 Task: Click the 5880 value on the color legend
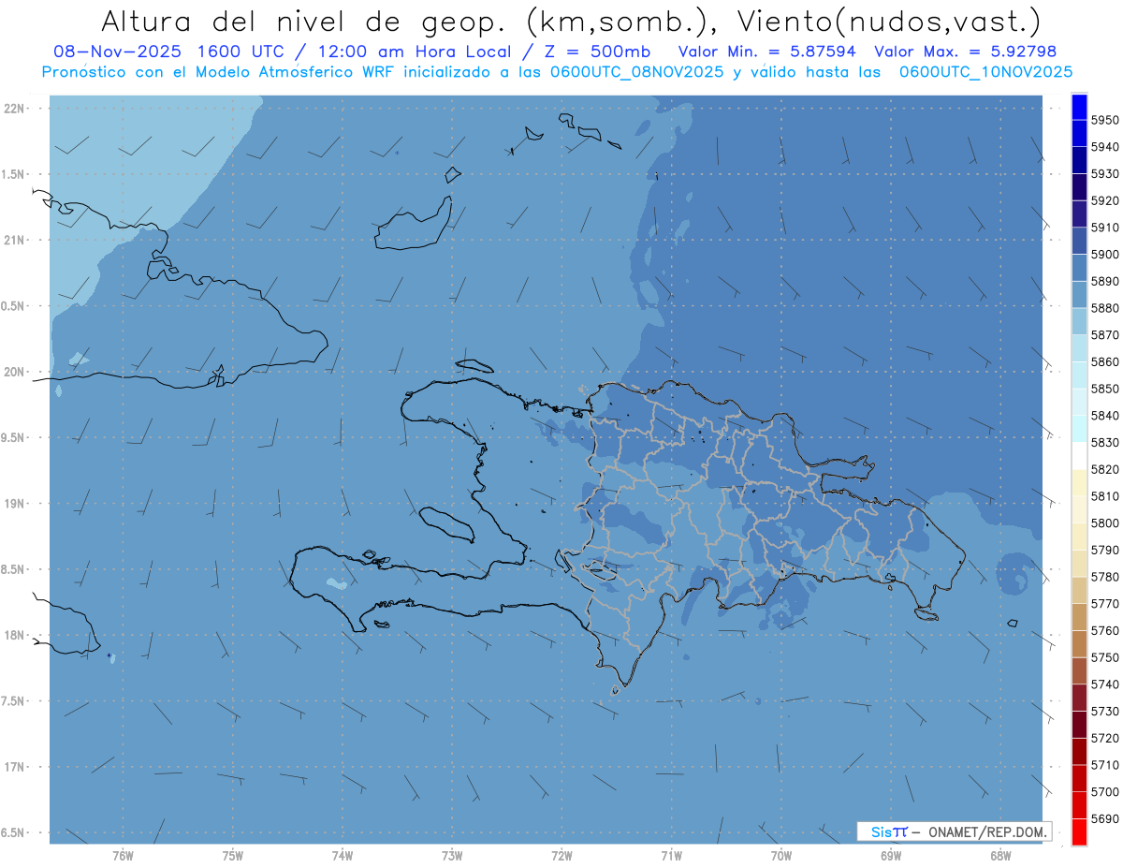pyautogui.click(x=1106, y=308)
